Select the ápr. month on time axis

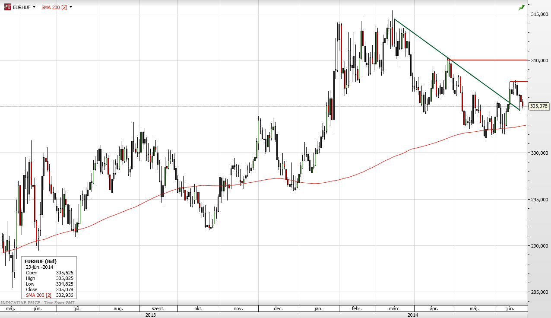click(x=434, y=309)
